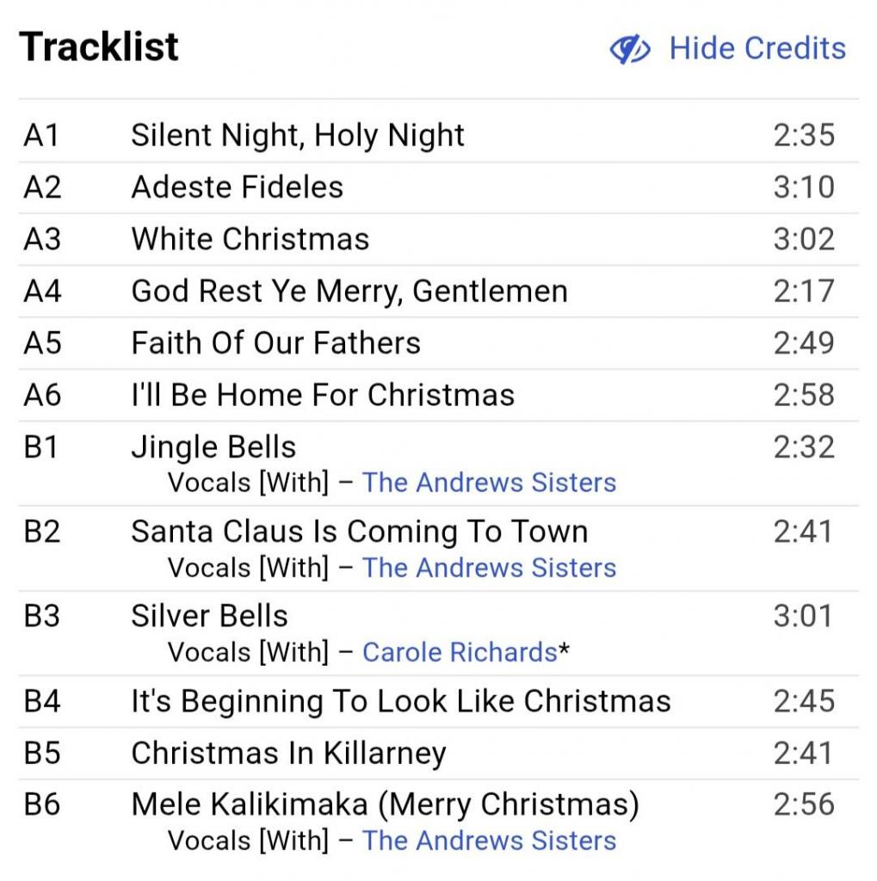Click track God Rest Ye Merry, Gentlemen

point(349,292)
